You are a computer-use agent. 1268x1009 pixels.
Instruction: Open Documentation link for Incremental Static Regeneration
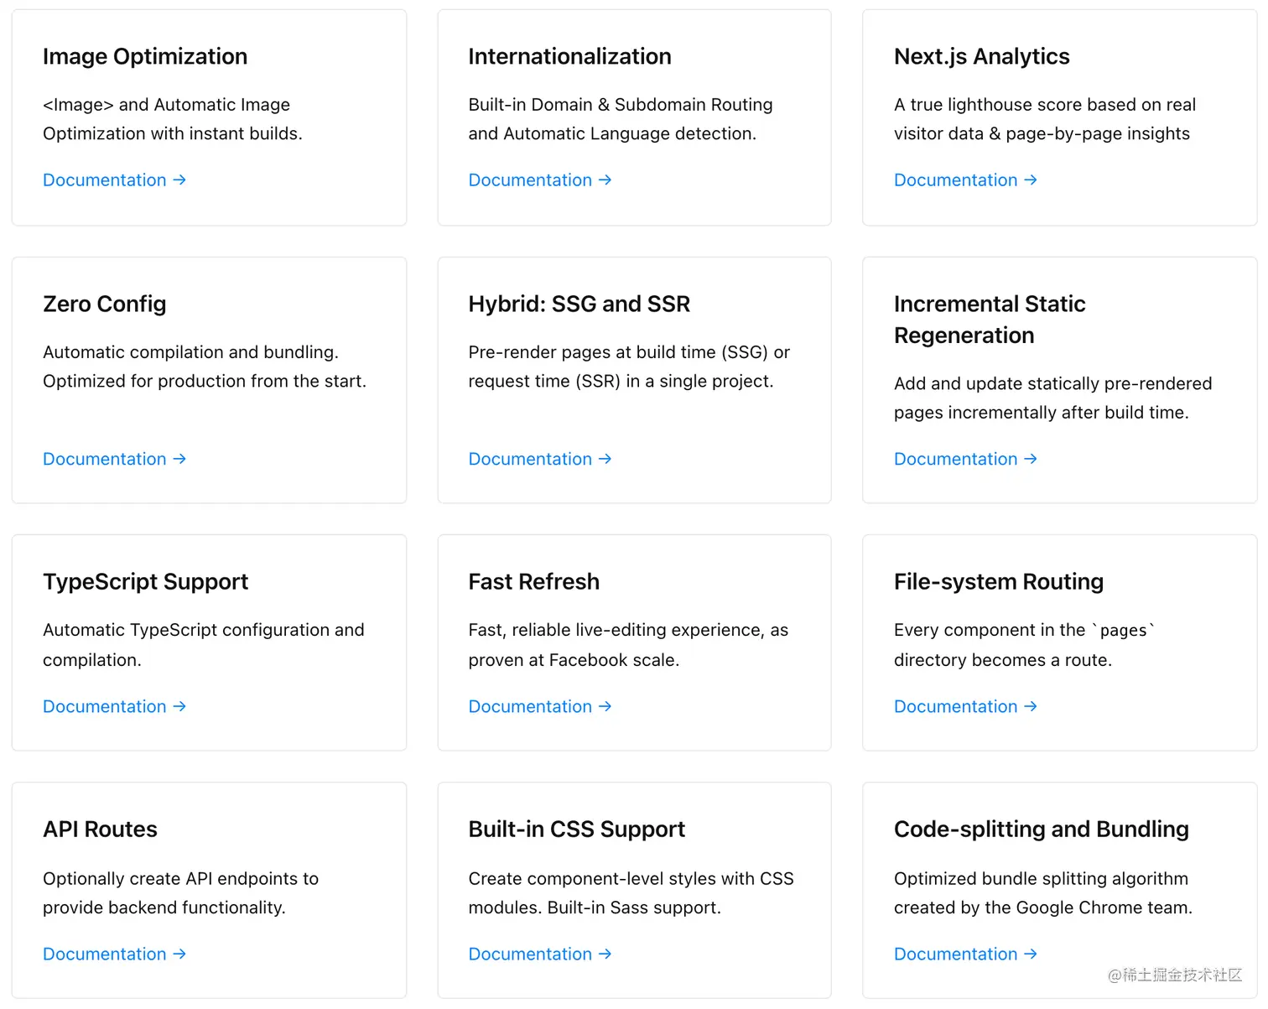[x=955, y=460]
